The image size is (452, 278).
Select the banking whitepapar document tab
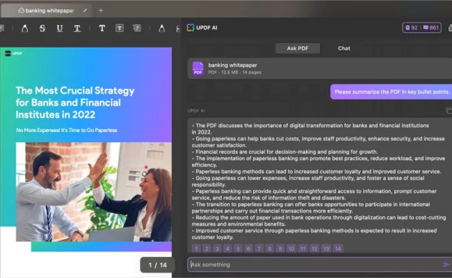[x=47, y=10]
